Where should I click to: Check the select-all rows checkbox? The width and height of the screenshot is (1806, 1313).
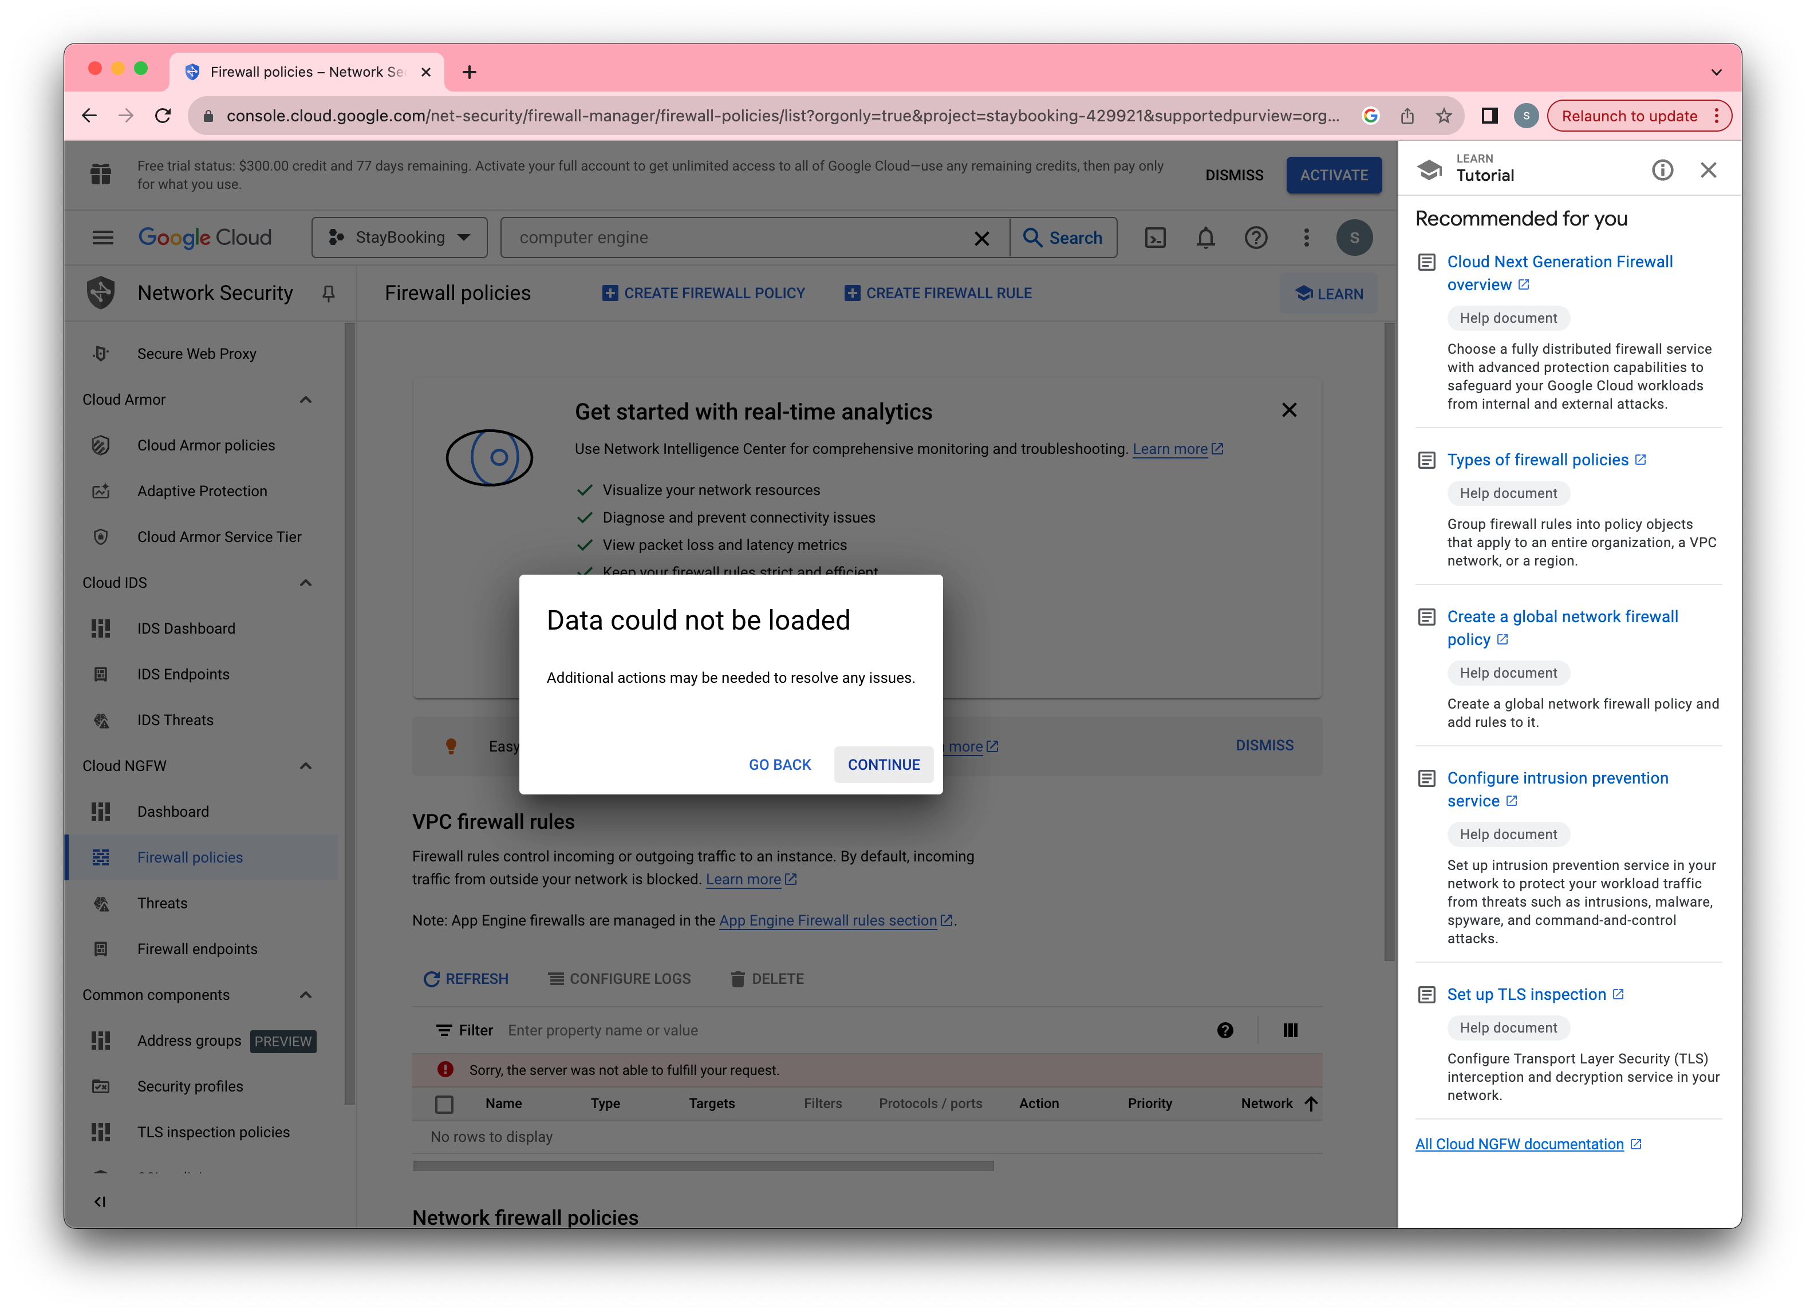(444, 1104)
